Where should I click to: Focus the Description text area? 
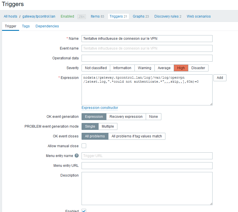pyautogui.click(x=147, y=188)
